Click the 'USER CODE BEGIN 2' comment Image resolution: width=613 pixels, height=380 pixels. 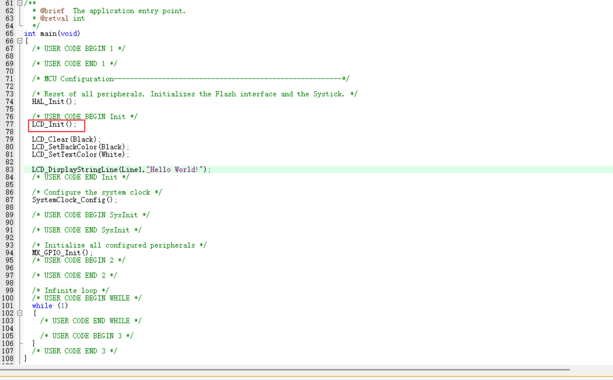point(79,260)
